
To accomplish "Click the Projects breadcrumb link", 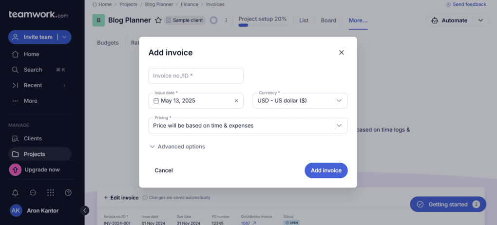I will [x=128, y=4].
